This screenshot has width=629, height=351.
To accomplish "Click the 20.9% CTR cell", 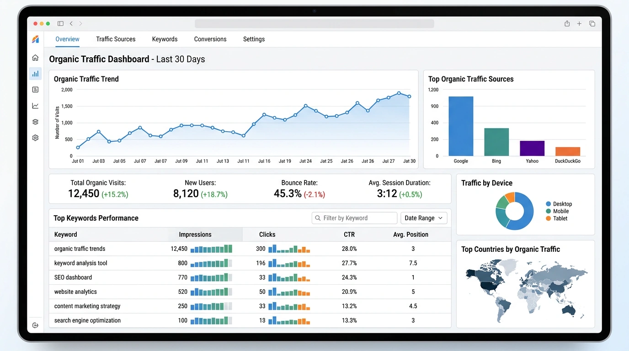I will 349,292.
